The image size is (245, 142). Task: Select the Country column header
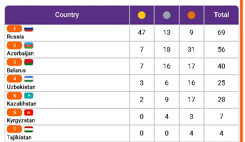tap(67, 15)
